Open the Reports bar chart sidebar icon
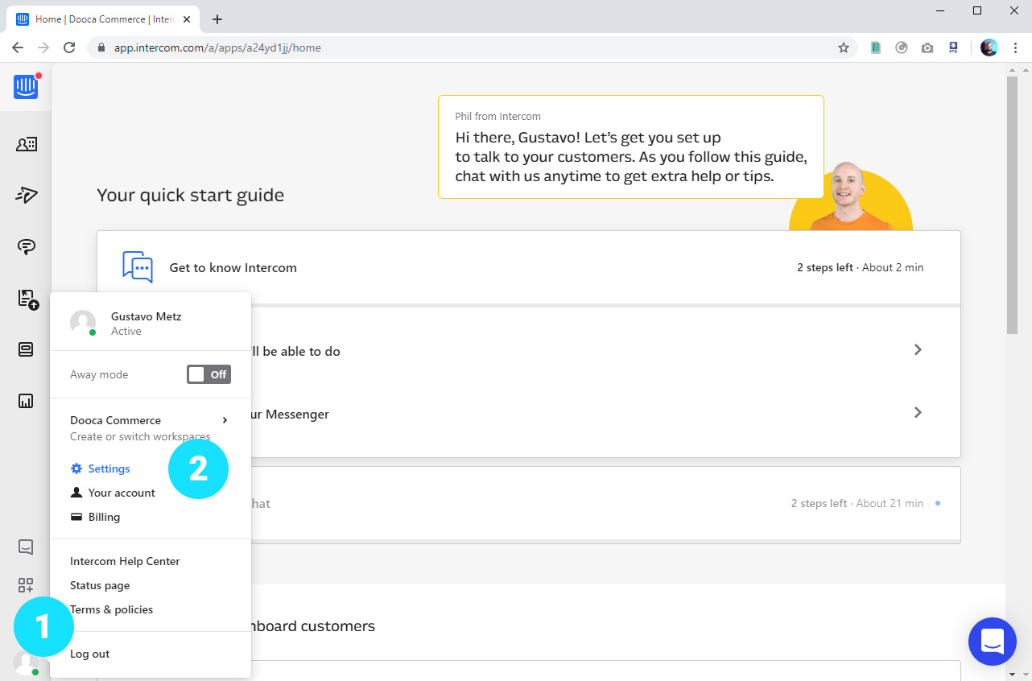 tap(26, 401)
